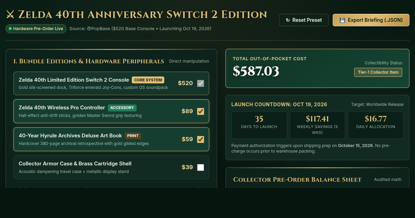Screen dimensions: 415x218
Task: Click the Bundle Editions & Hardware Peripherals heading
Action: [89, 61]
